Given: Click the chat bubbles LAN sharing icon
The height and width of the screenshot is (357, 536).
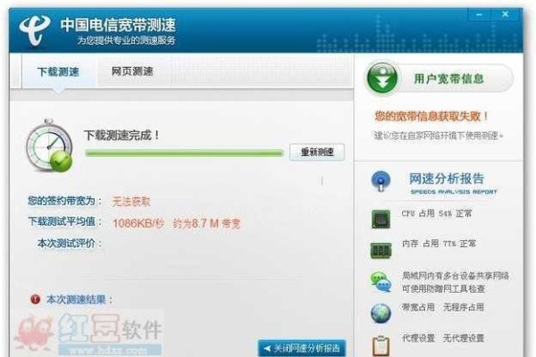Looking at the screenshot, I should coord(381,282).
